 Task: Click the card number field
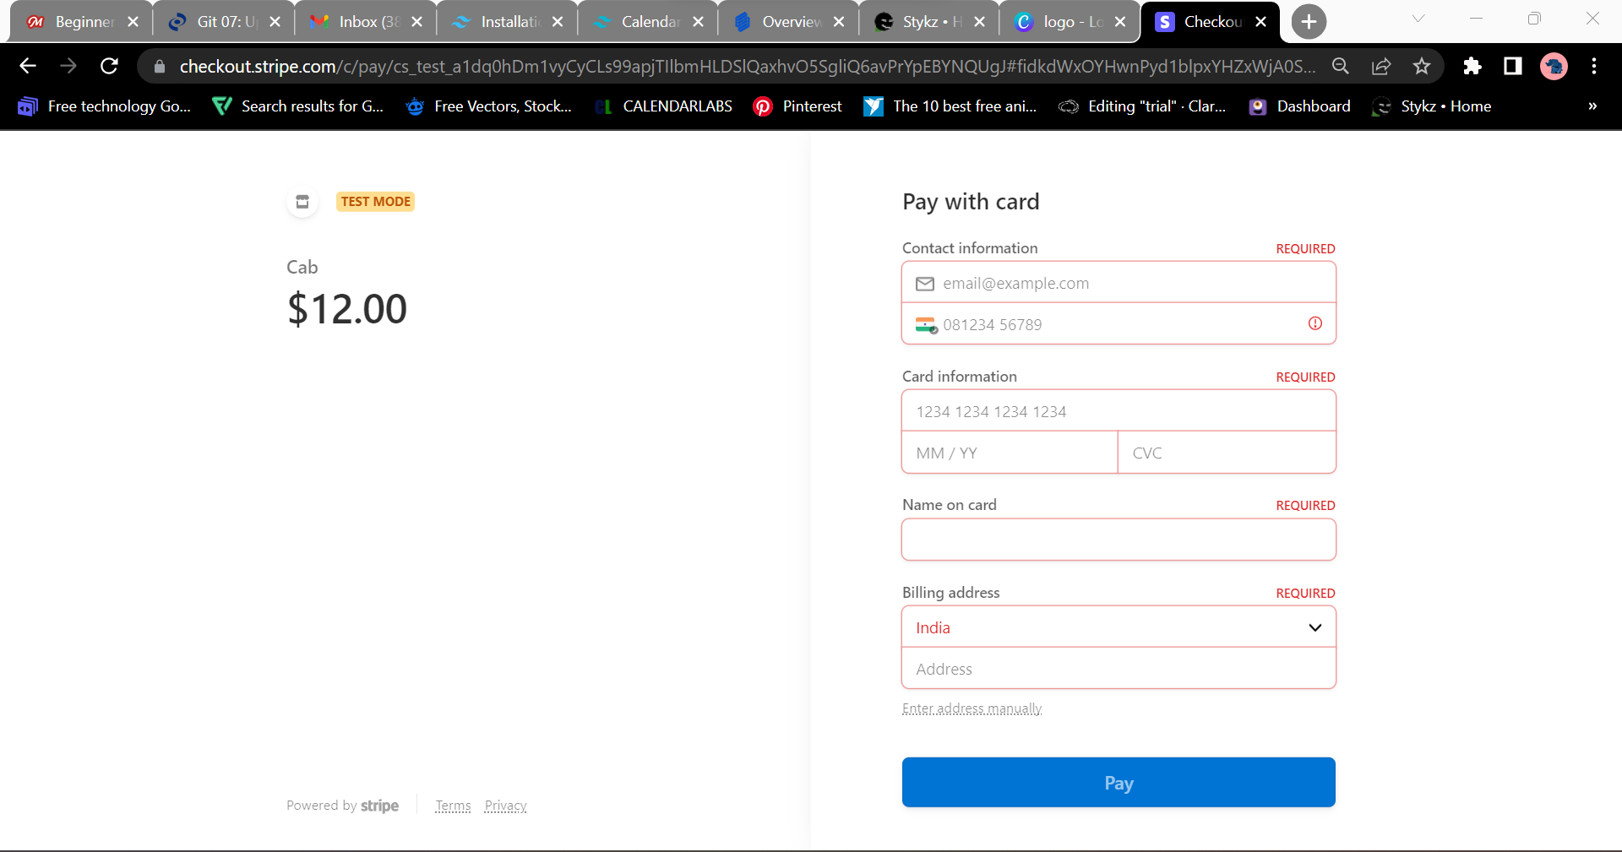1119,411
